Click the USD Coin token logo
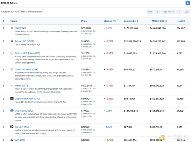 pos(12,111)
